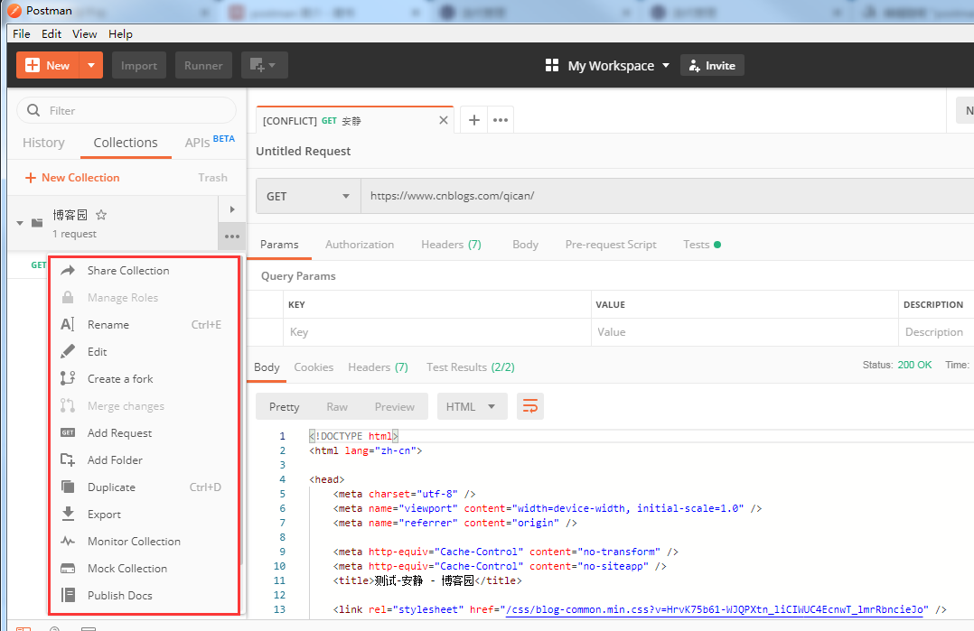Image resolution: width=974 pixels, height=631 pixels.
Task: Click the 200 OK status text
Action: [x=914, y=365]
